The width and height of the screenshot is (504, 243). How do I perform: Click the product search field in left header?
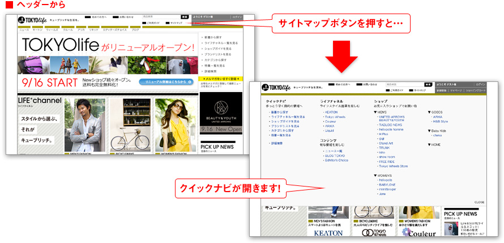pyautogui.click(x=161, y=18)
